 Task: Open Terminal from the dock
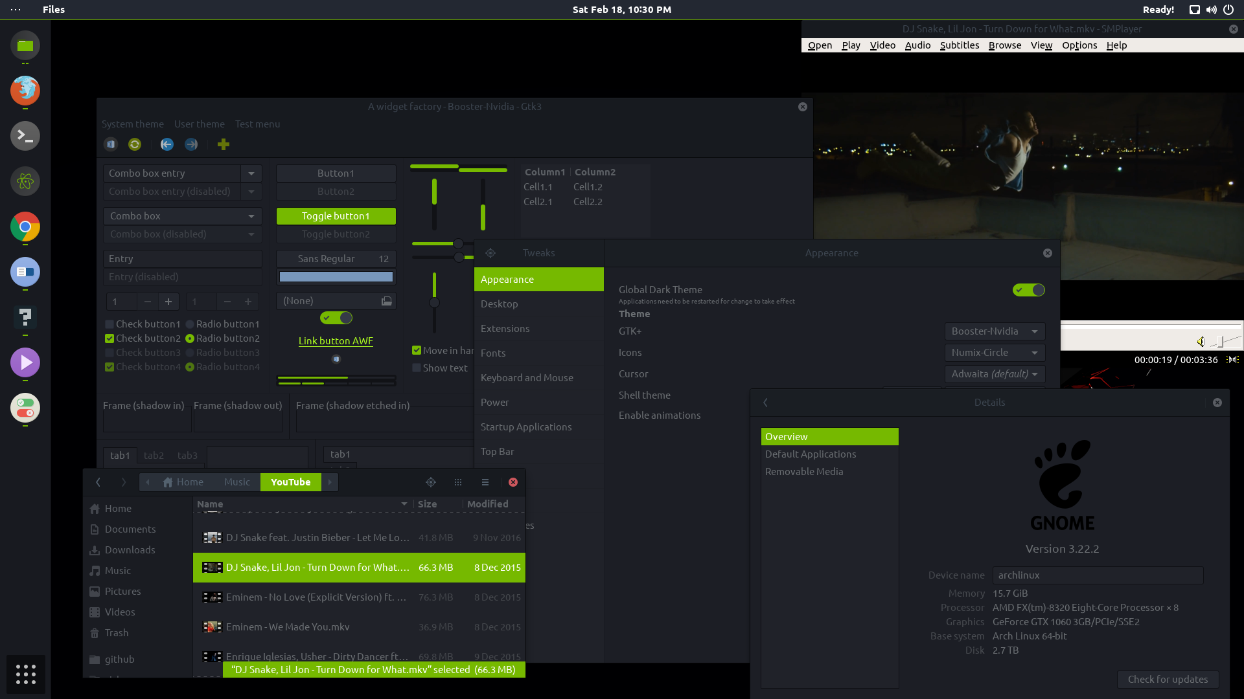(x=25, y=136)
